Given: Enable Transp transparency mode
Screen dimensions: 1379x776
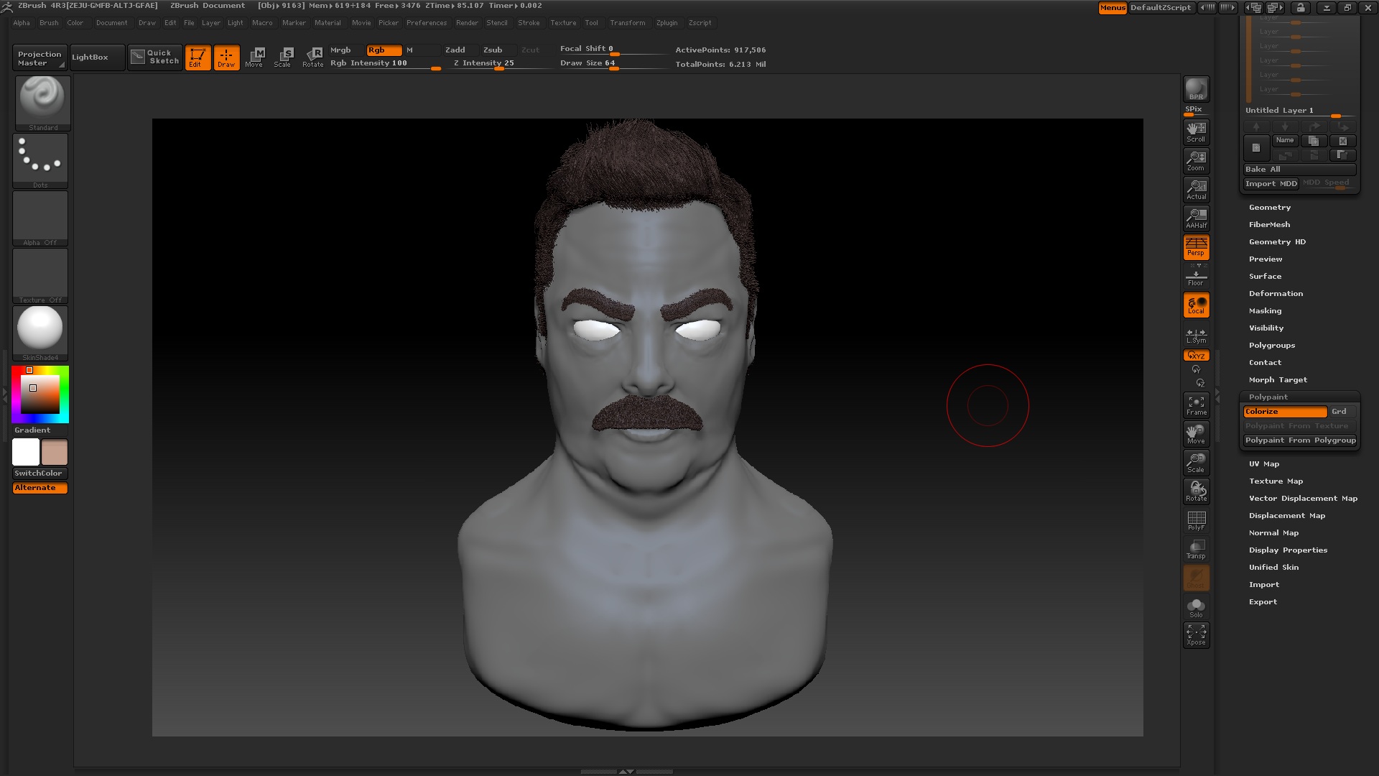Looking at the screenshot, I should 1195,548.
